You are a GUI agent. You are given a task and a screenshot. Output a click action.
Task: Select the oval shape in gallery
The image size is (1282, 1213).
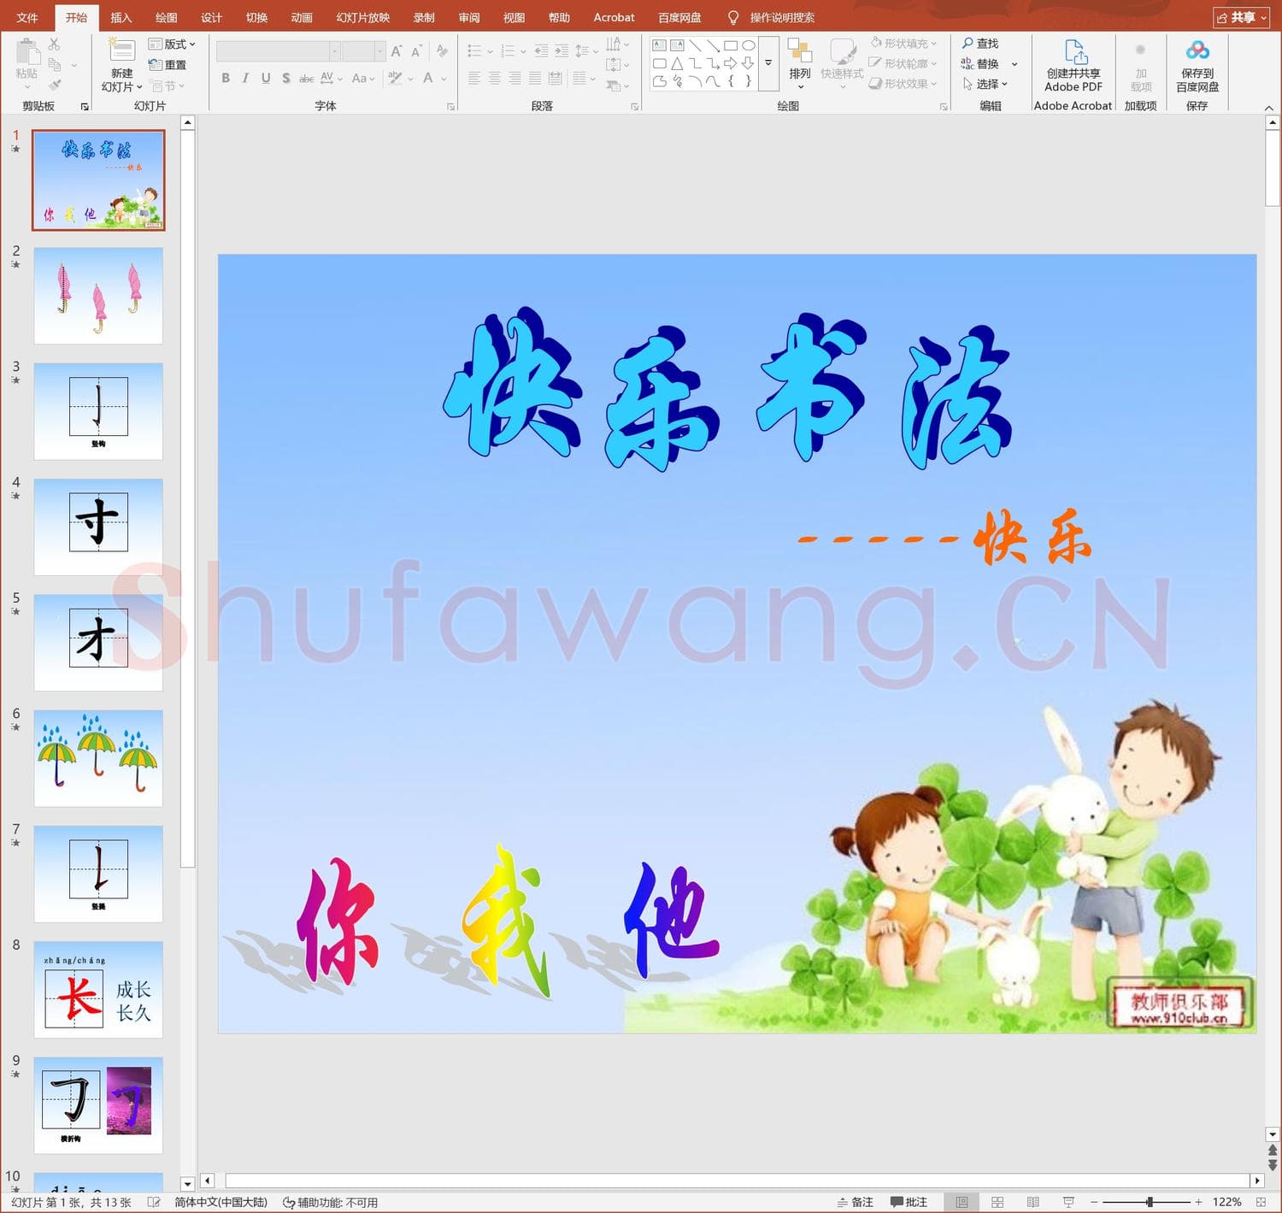coord(749,45)
